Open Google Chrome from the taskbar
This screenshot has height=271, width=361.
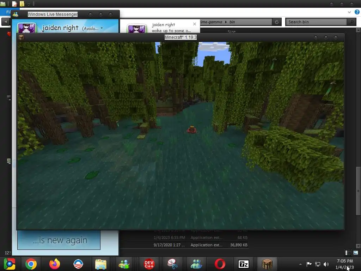31,264
